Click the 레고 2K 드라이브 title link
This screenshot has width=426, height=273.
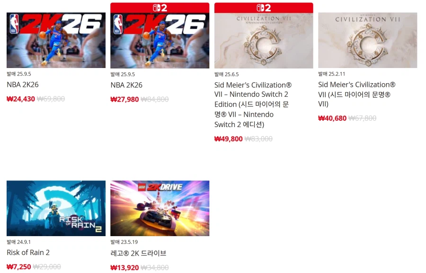click(x=138, y=253)
